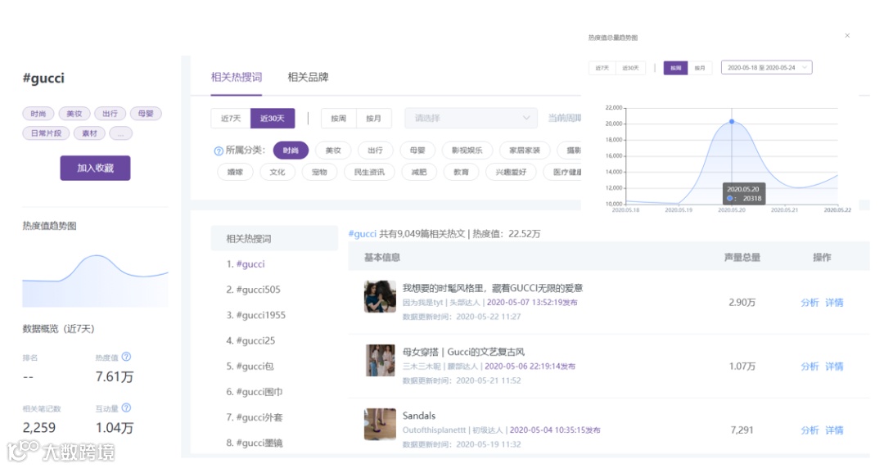
Task: Click the 母婴 tag under #gucci
Action: point(146,114)
